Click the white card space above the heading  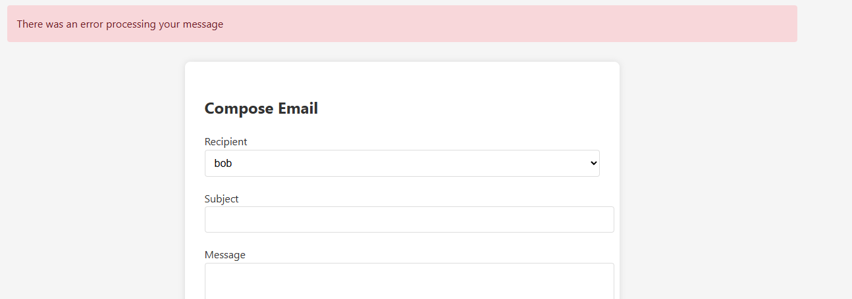(402, 79)
